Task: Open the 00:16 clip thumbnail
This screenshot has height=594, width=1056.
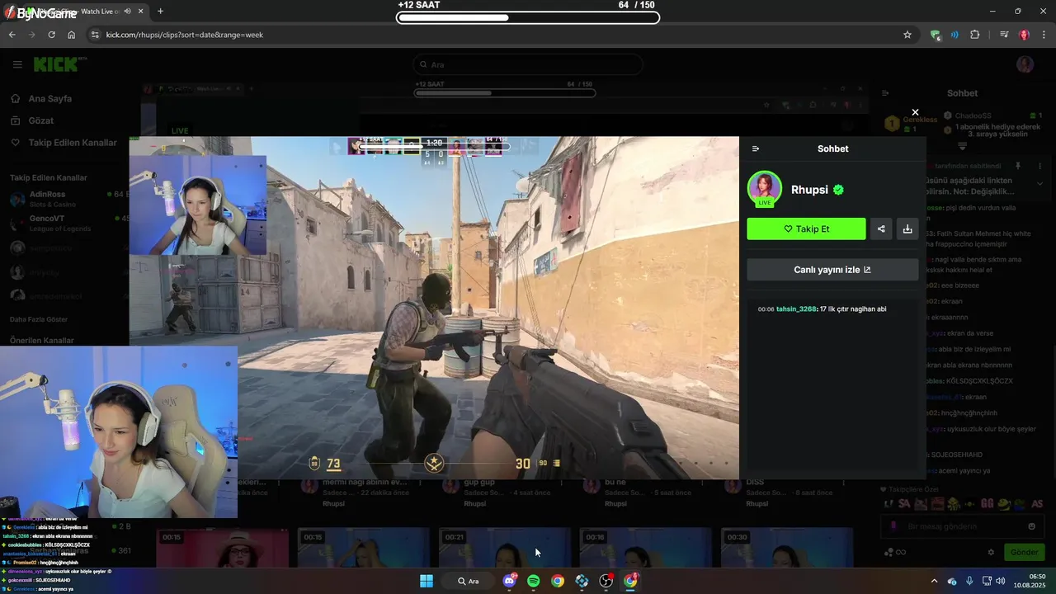Action: (x=645, y=548)
